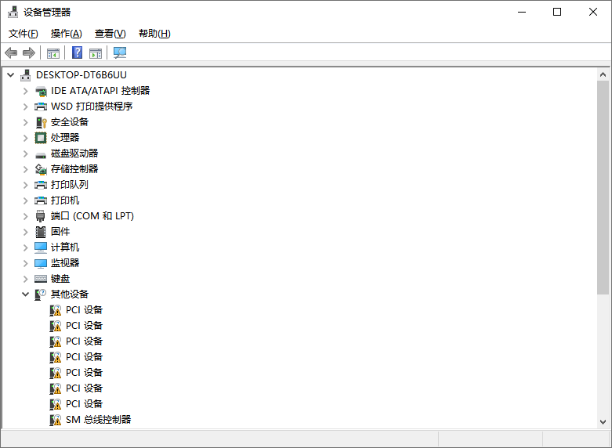The image size is (612, 448).
Task: Expand the 计算机 node
Action: [x=25, y=247]
